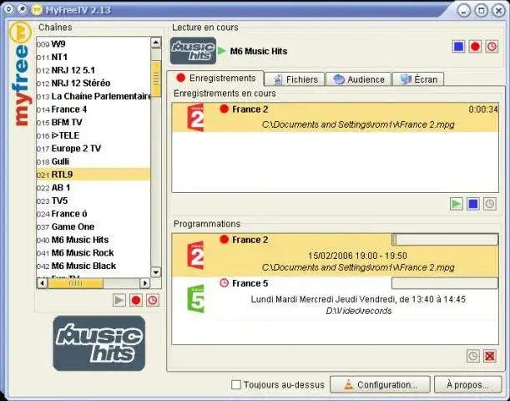Delete selected programmation with red X

tap(489, 356)
